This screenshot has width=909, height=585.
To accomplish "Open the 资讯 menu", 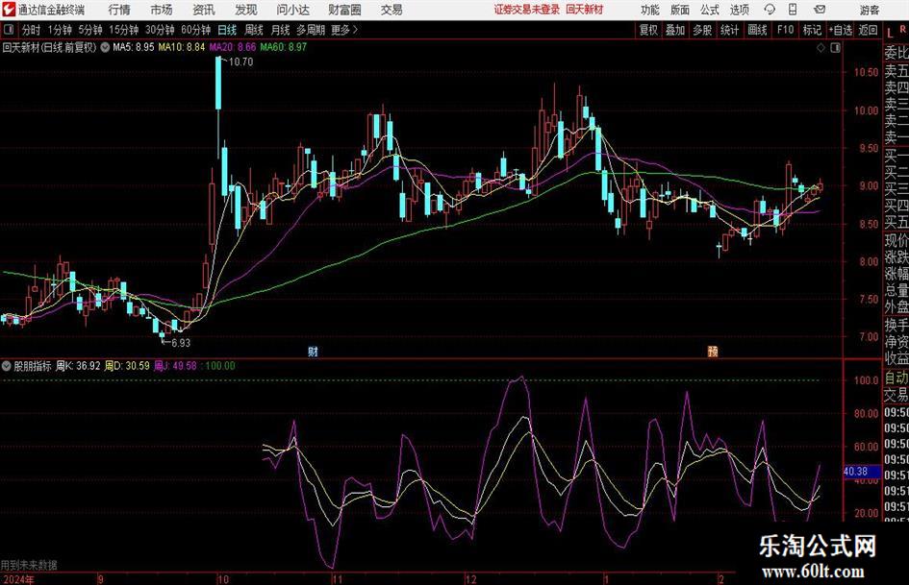I will click(204, 10).
